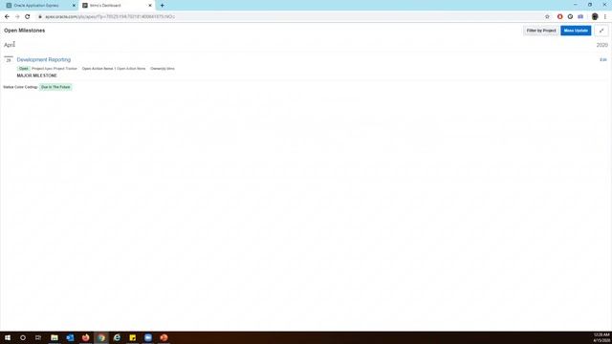Click the dark circular extension icon

click(x=570, y=17)
